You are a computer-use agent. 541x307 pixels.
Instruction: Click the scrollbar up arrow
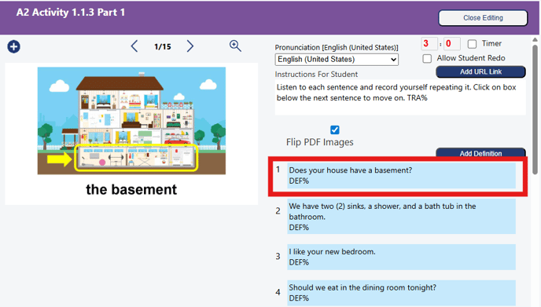pos(535,40)
